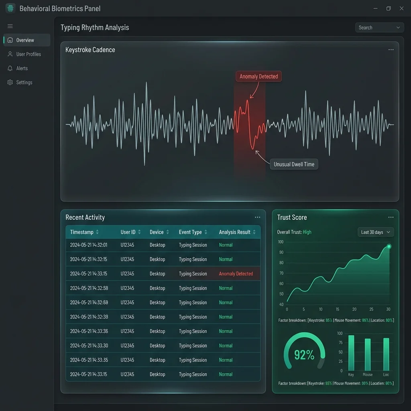Viewport: 411px width, 411px height.
Task: Select row with timestamp 14:32:58
Action: [163, 288]
